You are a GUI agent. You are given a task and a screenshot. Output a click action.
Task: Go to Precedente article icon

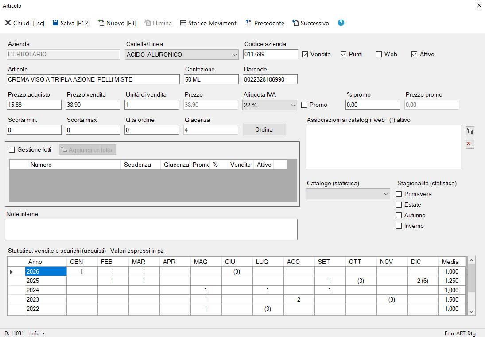(x=248, y=23)
